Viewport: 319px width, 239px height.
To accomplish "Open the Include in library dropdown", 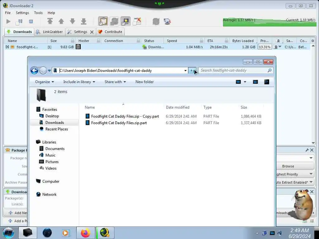I will click(x=79, y=82).
